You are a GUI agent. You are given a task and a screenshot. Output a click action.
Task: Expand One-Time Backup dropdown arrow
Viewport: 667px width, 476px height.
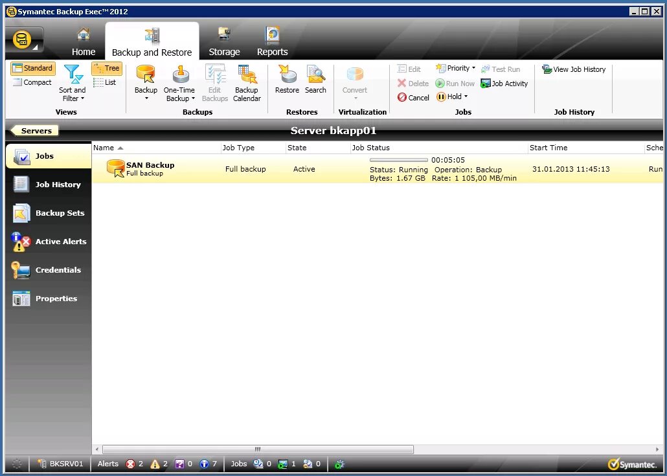[x=193, y=98]
